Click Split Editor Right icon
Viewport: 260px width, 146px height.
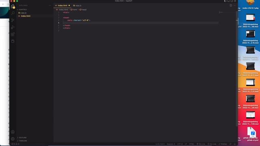click(x=231, y=5)
